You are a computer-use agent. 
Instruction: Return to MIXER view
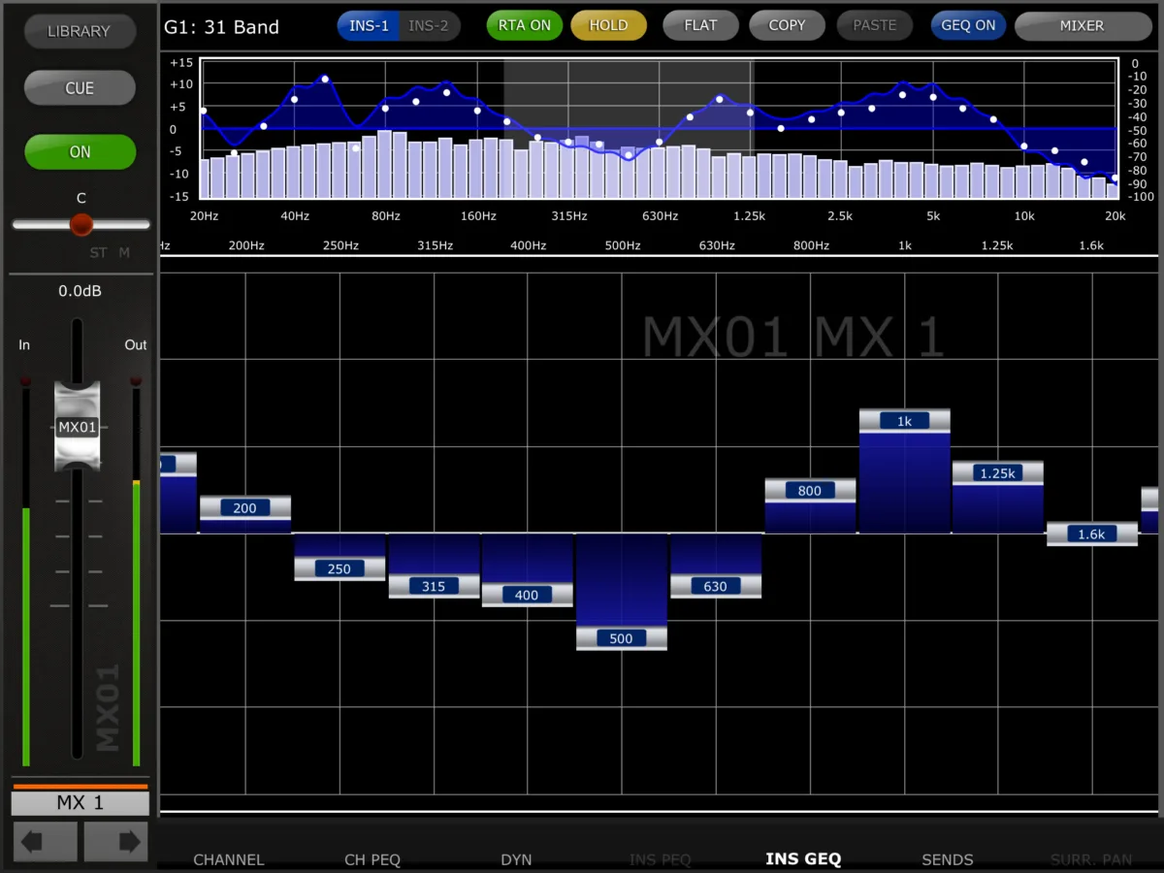click(x=1083, y=25)
